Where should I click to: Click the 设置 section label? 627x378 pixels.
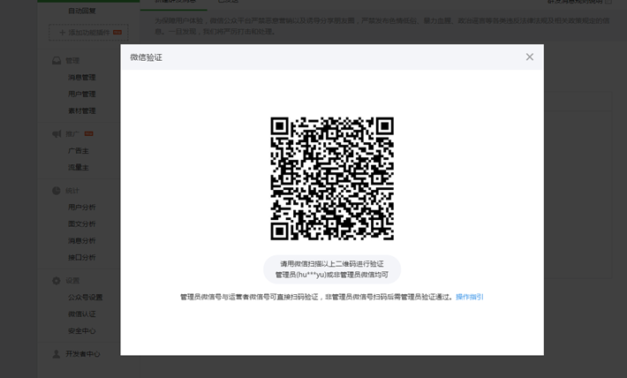tap(72, 281)
